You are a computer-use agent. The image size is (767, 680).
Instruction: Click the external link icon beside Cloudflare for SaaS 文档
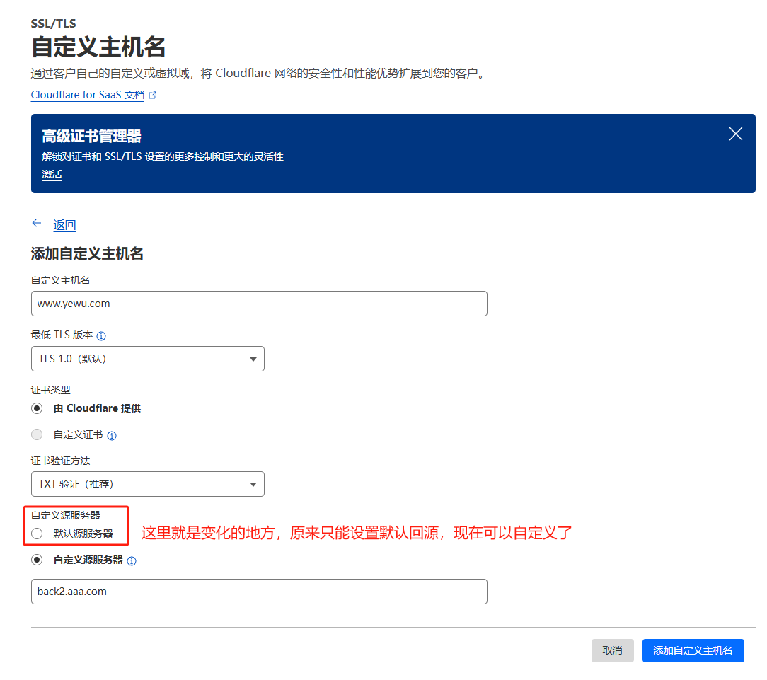(x=153, y=95)
